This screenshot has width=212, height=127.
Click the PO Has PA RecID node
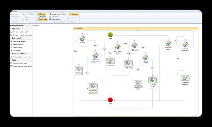tap(168, 44)
